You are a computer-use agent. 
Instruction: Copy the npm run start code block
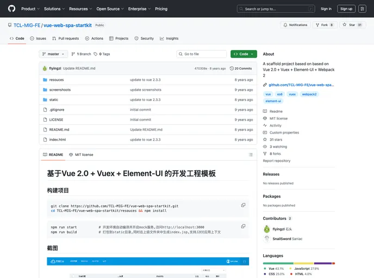tap(243, 226)
